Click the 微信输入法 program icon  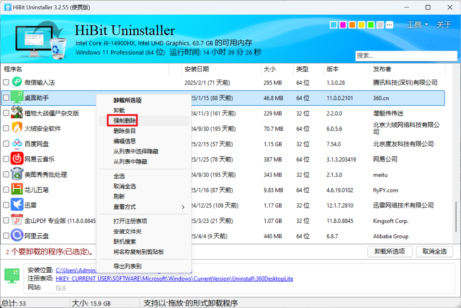coord(17,82)
